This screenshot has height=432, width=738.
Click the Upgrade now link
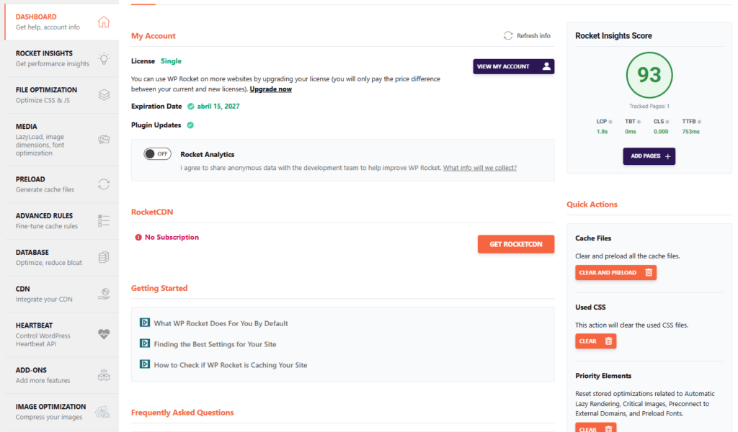271,89
